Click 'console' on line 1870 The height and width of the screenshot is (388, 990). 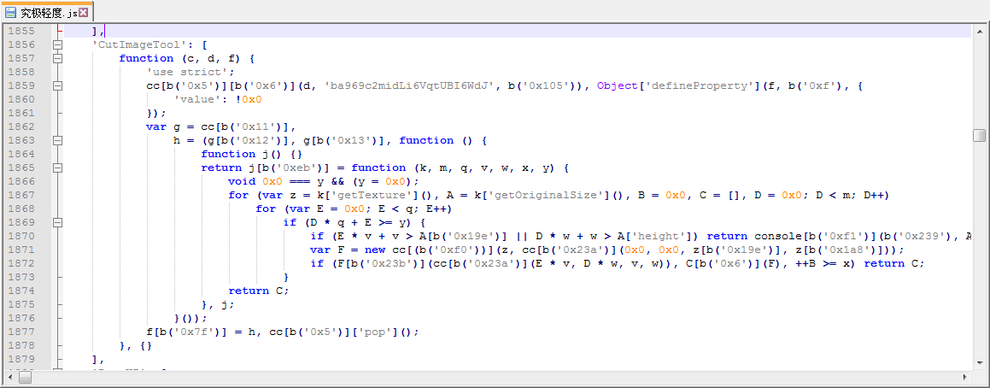[780, 237]
